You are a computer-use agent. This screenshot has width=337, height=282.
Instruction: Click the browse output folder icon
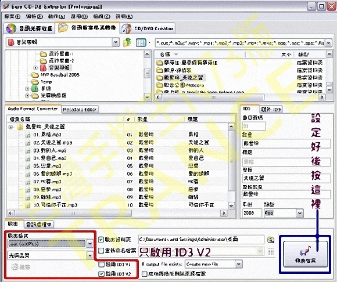coord(271,240)
